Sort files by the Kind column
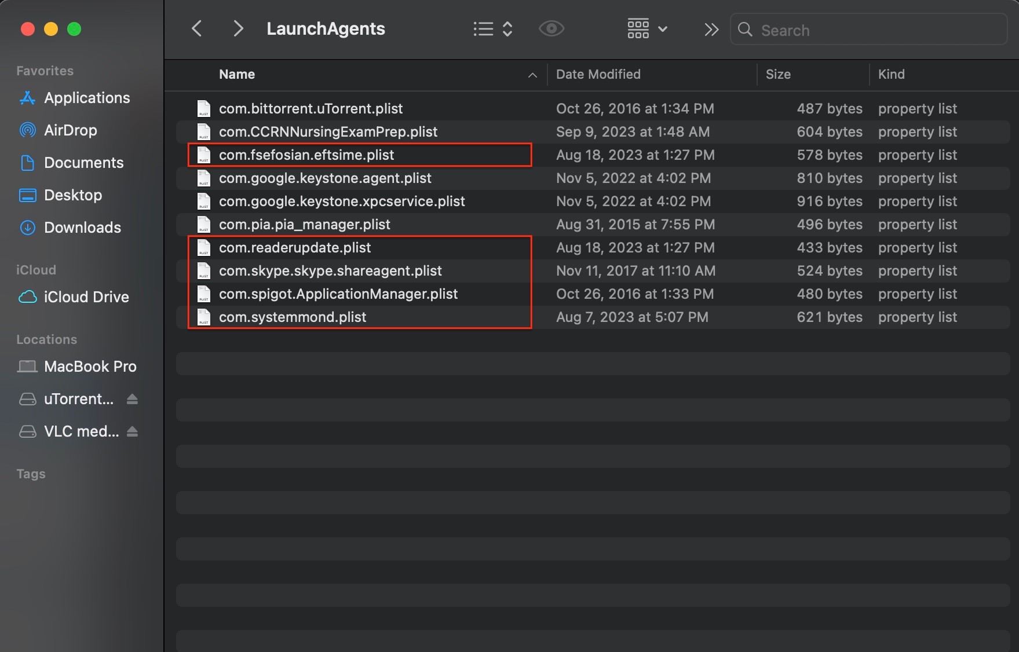 891,74
